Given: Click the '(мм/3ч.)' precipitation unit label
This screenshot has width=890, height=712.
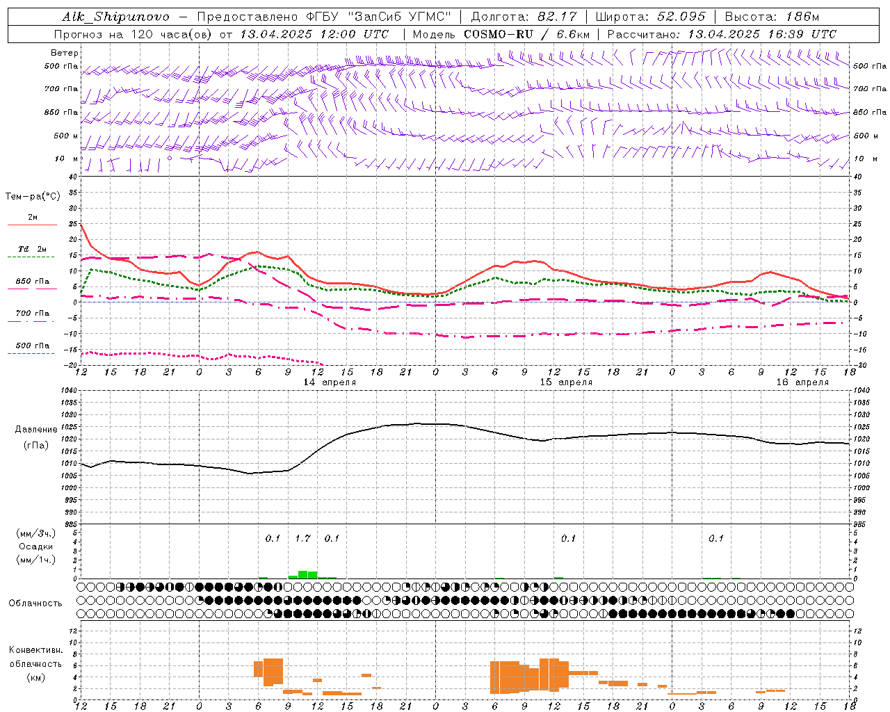Looking at the screenshot, I should 35,533.
